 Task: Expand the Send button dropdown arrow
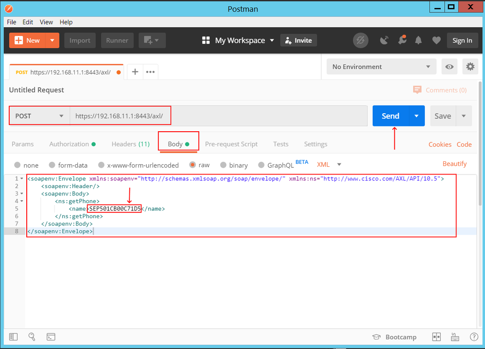[x=416, y=116]
